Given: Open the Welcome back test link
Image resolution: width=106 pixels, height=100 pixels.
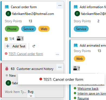Looking at the screenshot, I should (88, 89).
